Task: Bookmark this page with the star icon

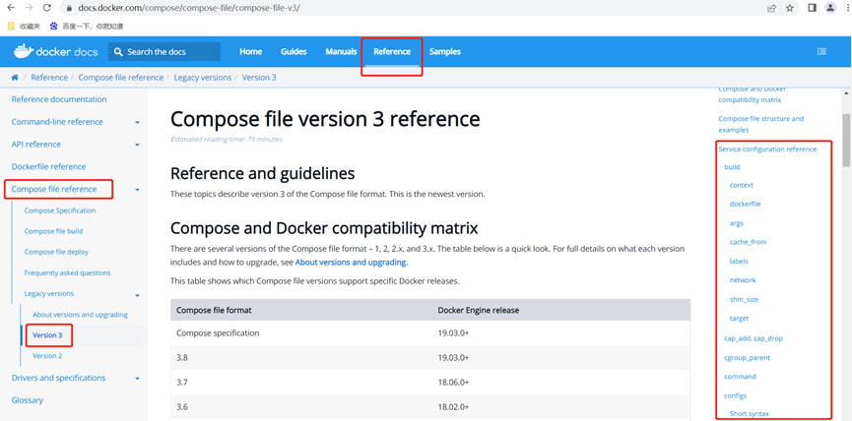Action: [790, 8]
